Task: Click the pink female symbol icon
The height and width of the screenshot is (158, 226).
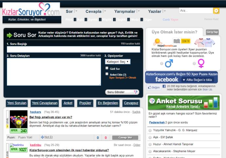Action: 201,64
